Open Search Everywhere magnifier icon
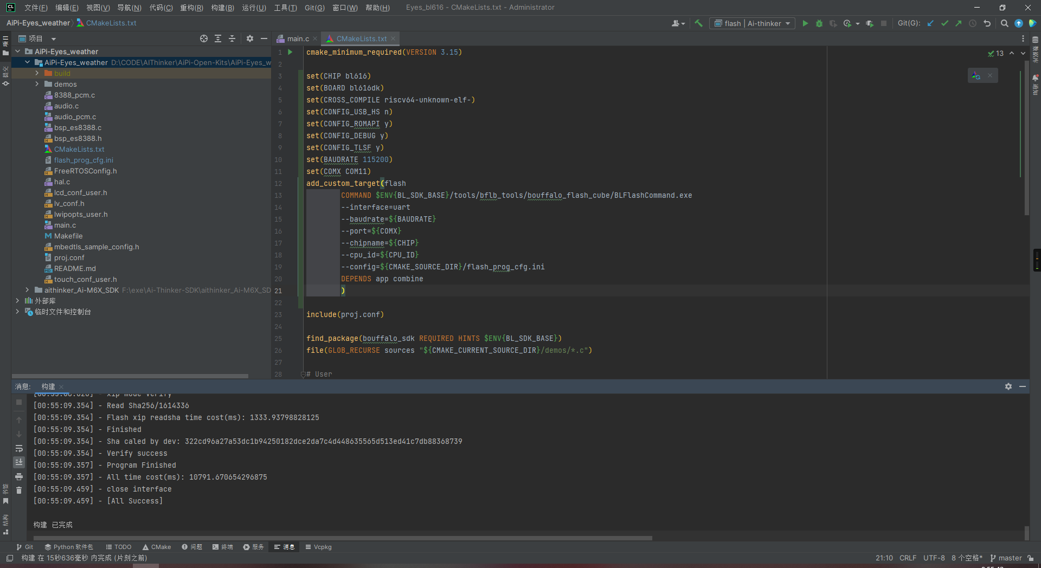Image resolution: width=1041 pixels, height=568 pixels. pyautogui.click(x=1004, y=23)
